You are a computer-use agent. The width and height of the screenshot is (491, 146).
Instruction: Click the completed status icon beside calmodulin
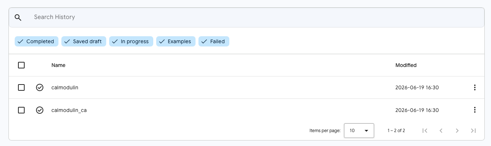[x=40, y=87]
